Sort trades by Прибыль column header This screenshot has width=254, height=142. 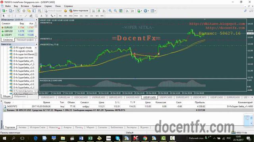pos(200,103)
